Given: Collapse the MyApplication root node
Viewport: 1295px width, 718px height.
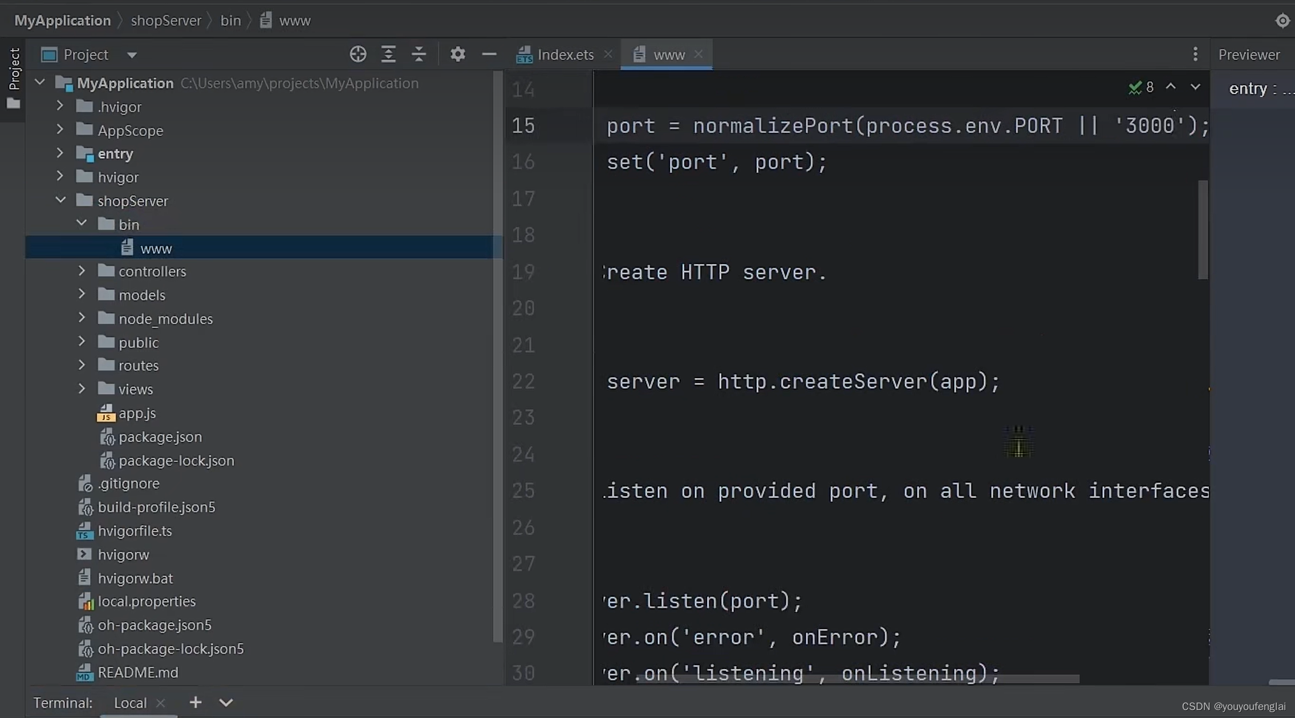Looking at the screenshot, I should 39,82.
